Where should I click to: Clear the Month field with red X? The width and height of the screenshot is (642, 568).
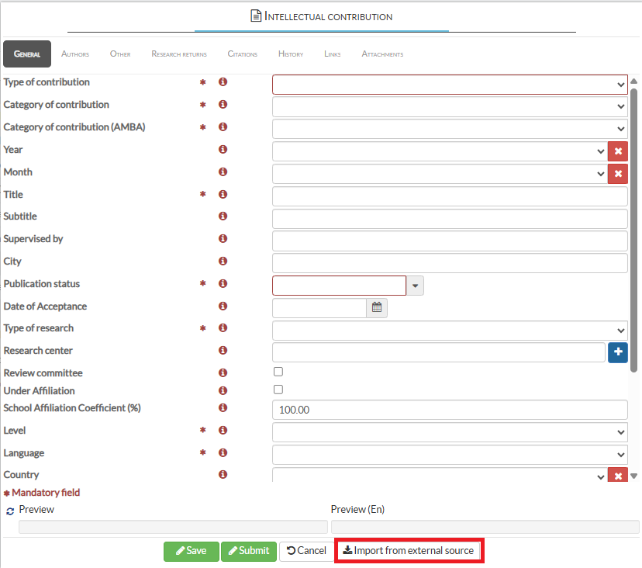click(x=618, y=174)
